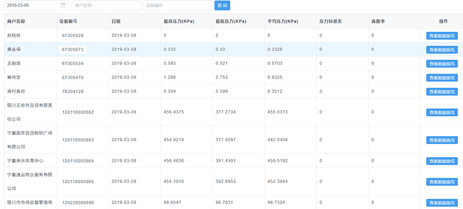Click the 查询 button
This screenshot has width=463, height=209.
(x=222, y=5)
